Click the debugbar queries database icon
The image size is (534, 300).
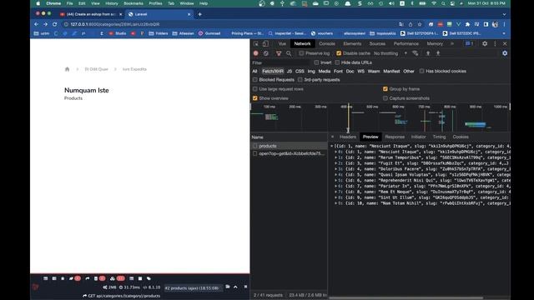96,278
